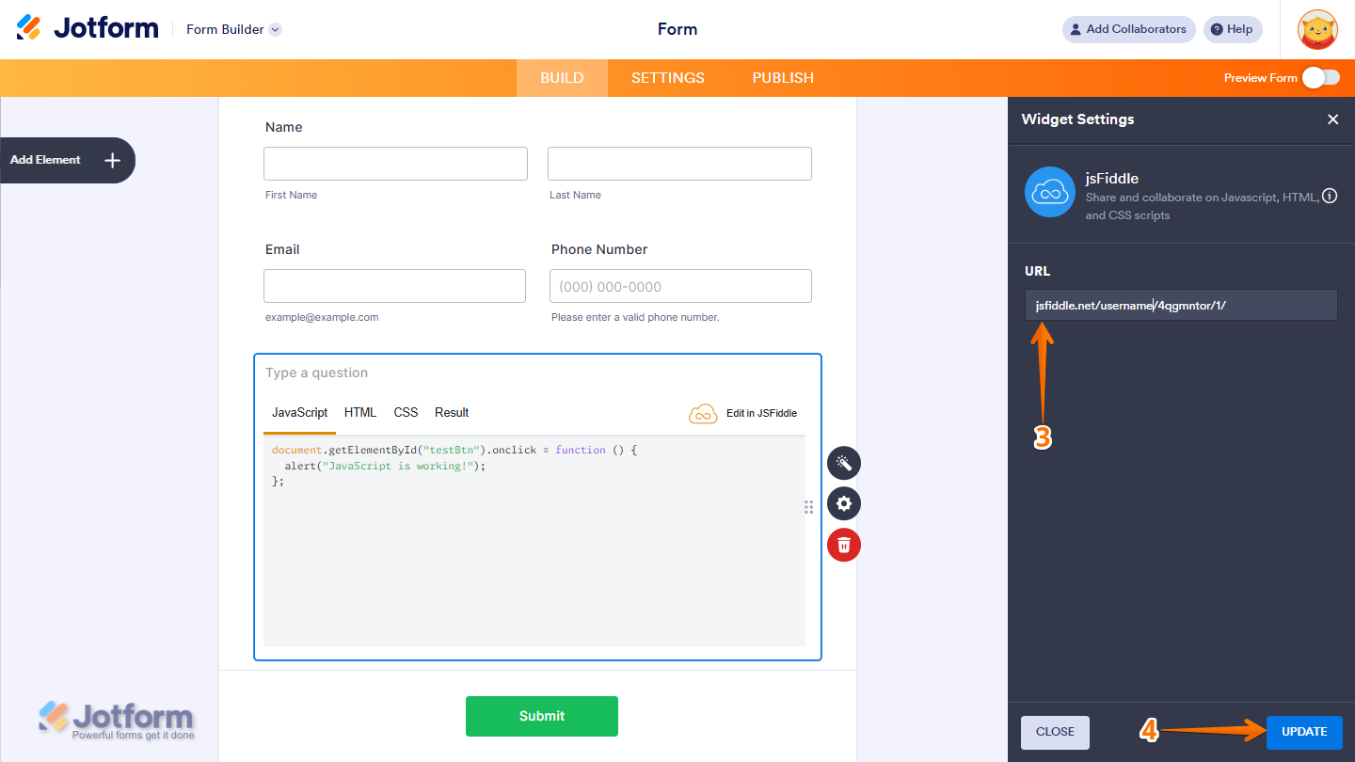1355x762 pixels.
Task: Click the green Submit button
Action: 542,716
